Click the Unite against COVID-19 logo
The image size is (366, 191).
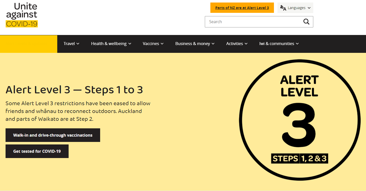22,15
